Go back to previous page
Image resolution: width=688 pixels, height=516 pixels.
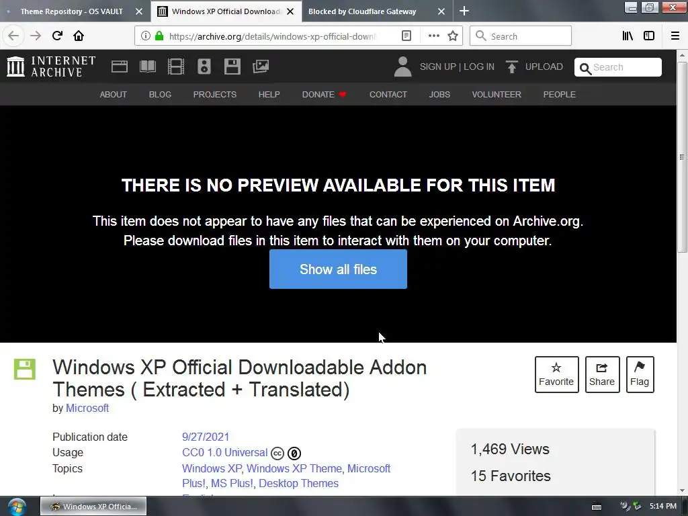tap(13, 36)
